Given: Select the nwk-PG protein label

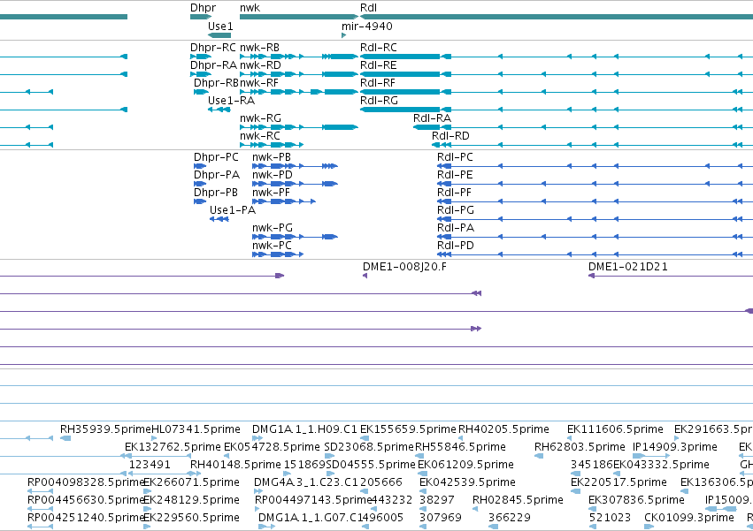Looking at the screenshot, I should (x=273, y=228).
